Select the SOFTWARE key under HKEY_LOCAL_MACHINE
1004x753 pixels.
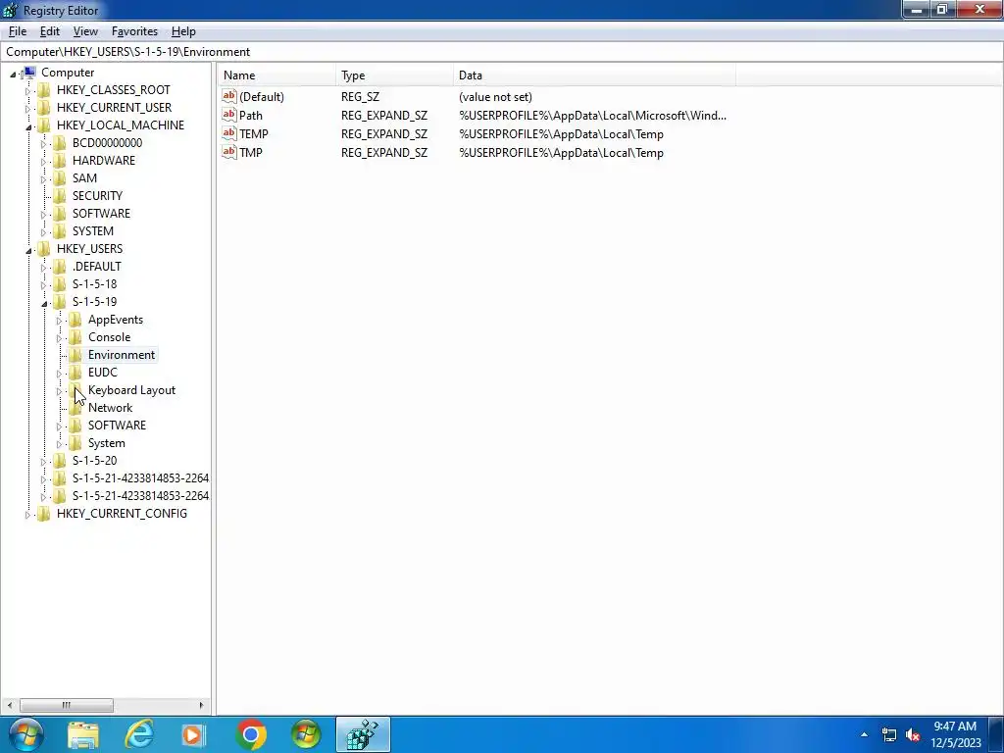pos(101,213)
